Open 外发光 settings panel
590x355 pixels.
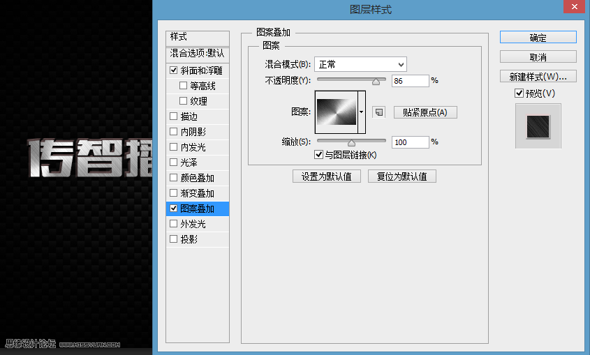pos(193,224)
